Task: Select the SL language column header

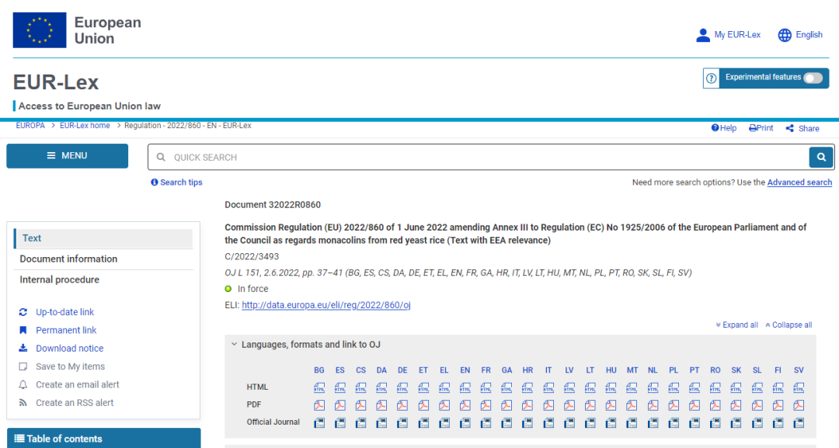Action: click(757, 370)
